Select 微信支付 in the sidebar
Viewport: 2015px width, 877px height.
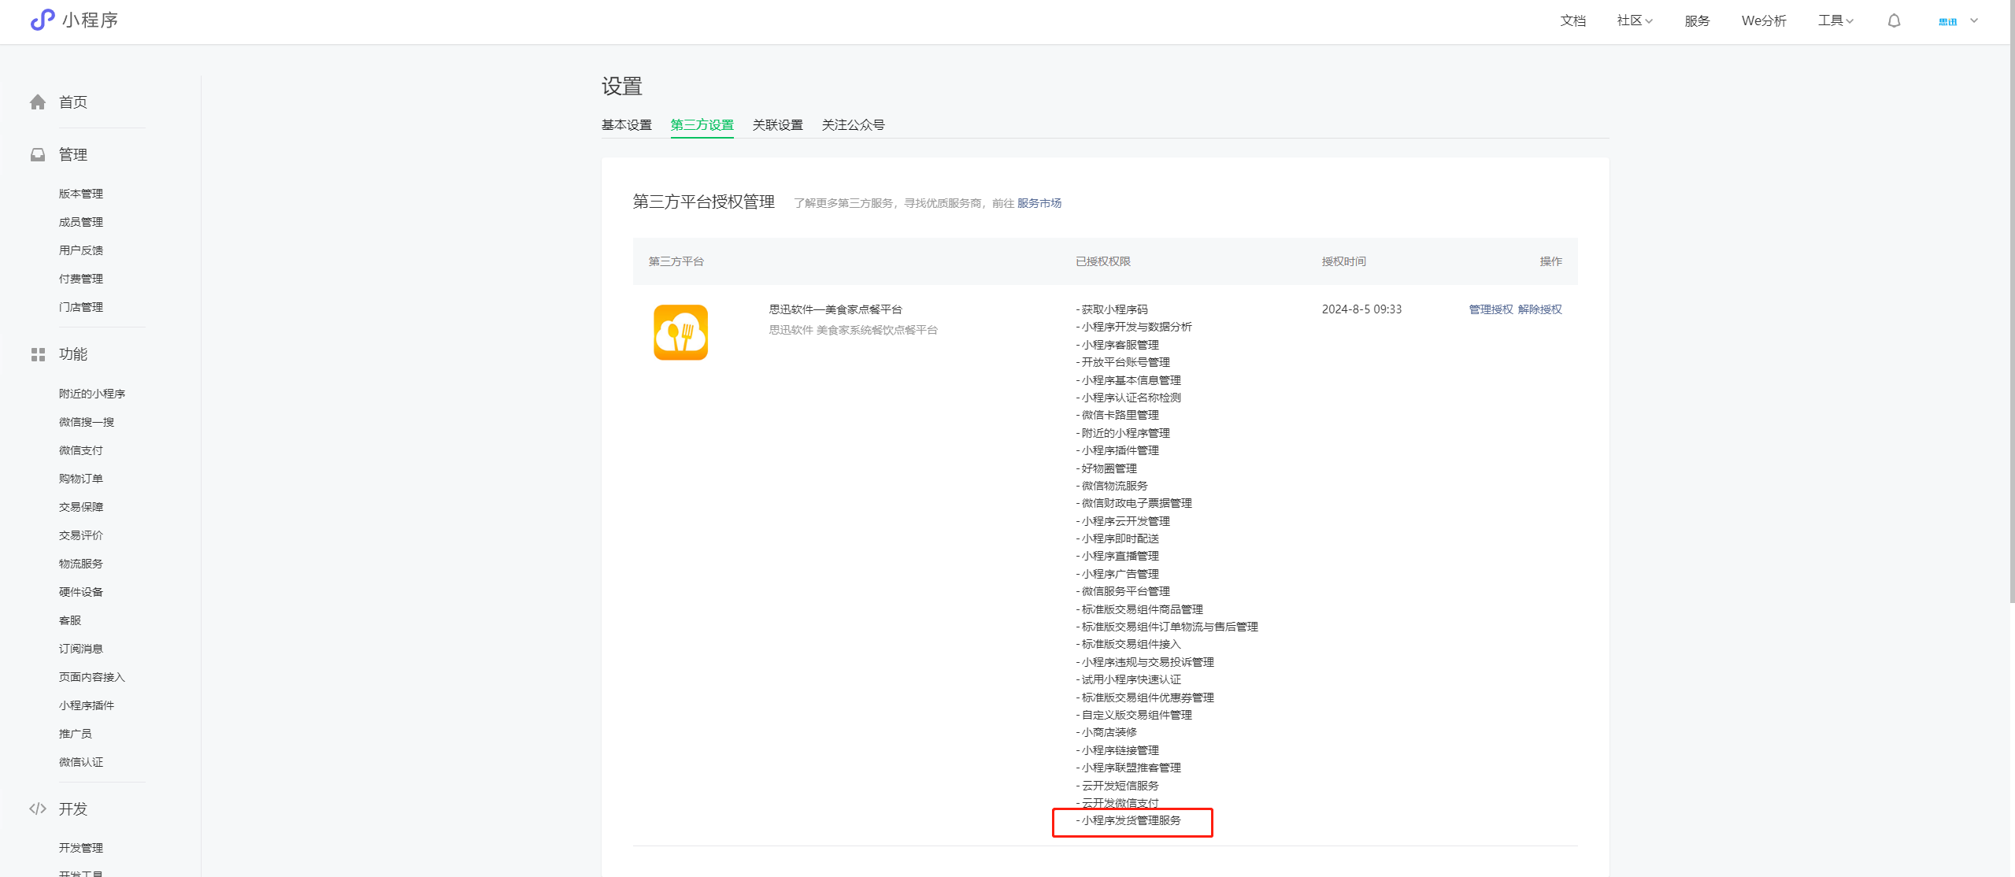pyautogui.click(x=81, y=450)
